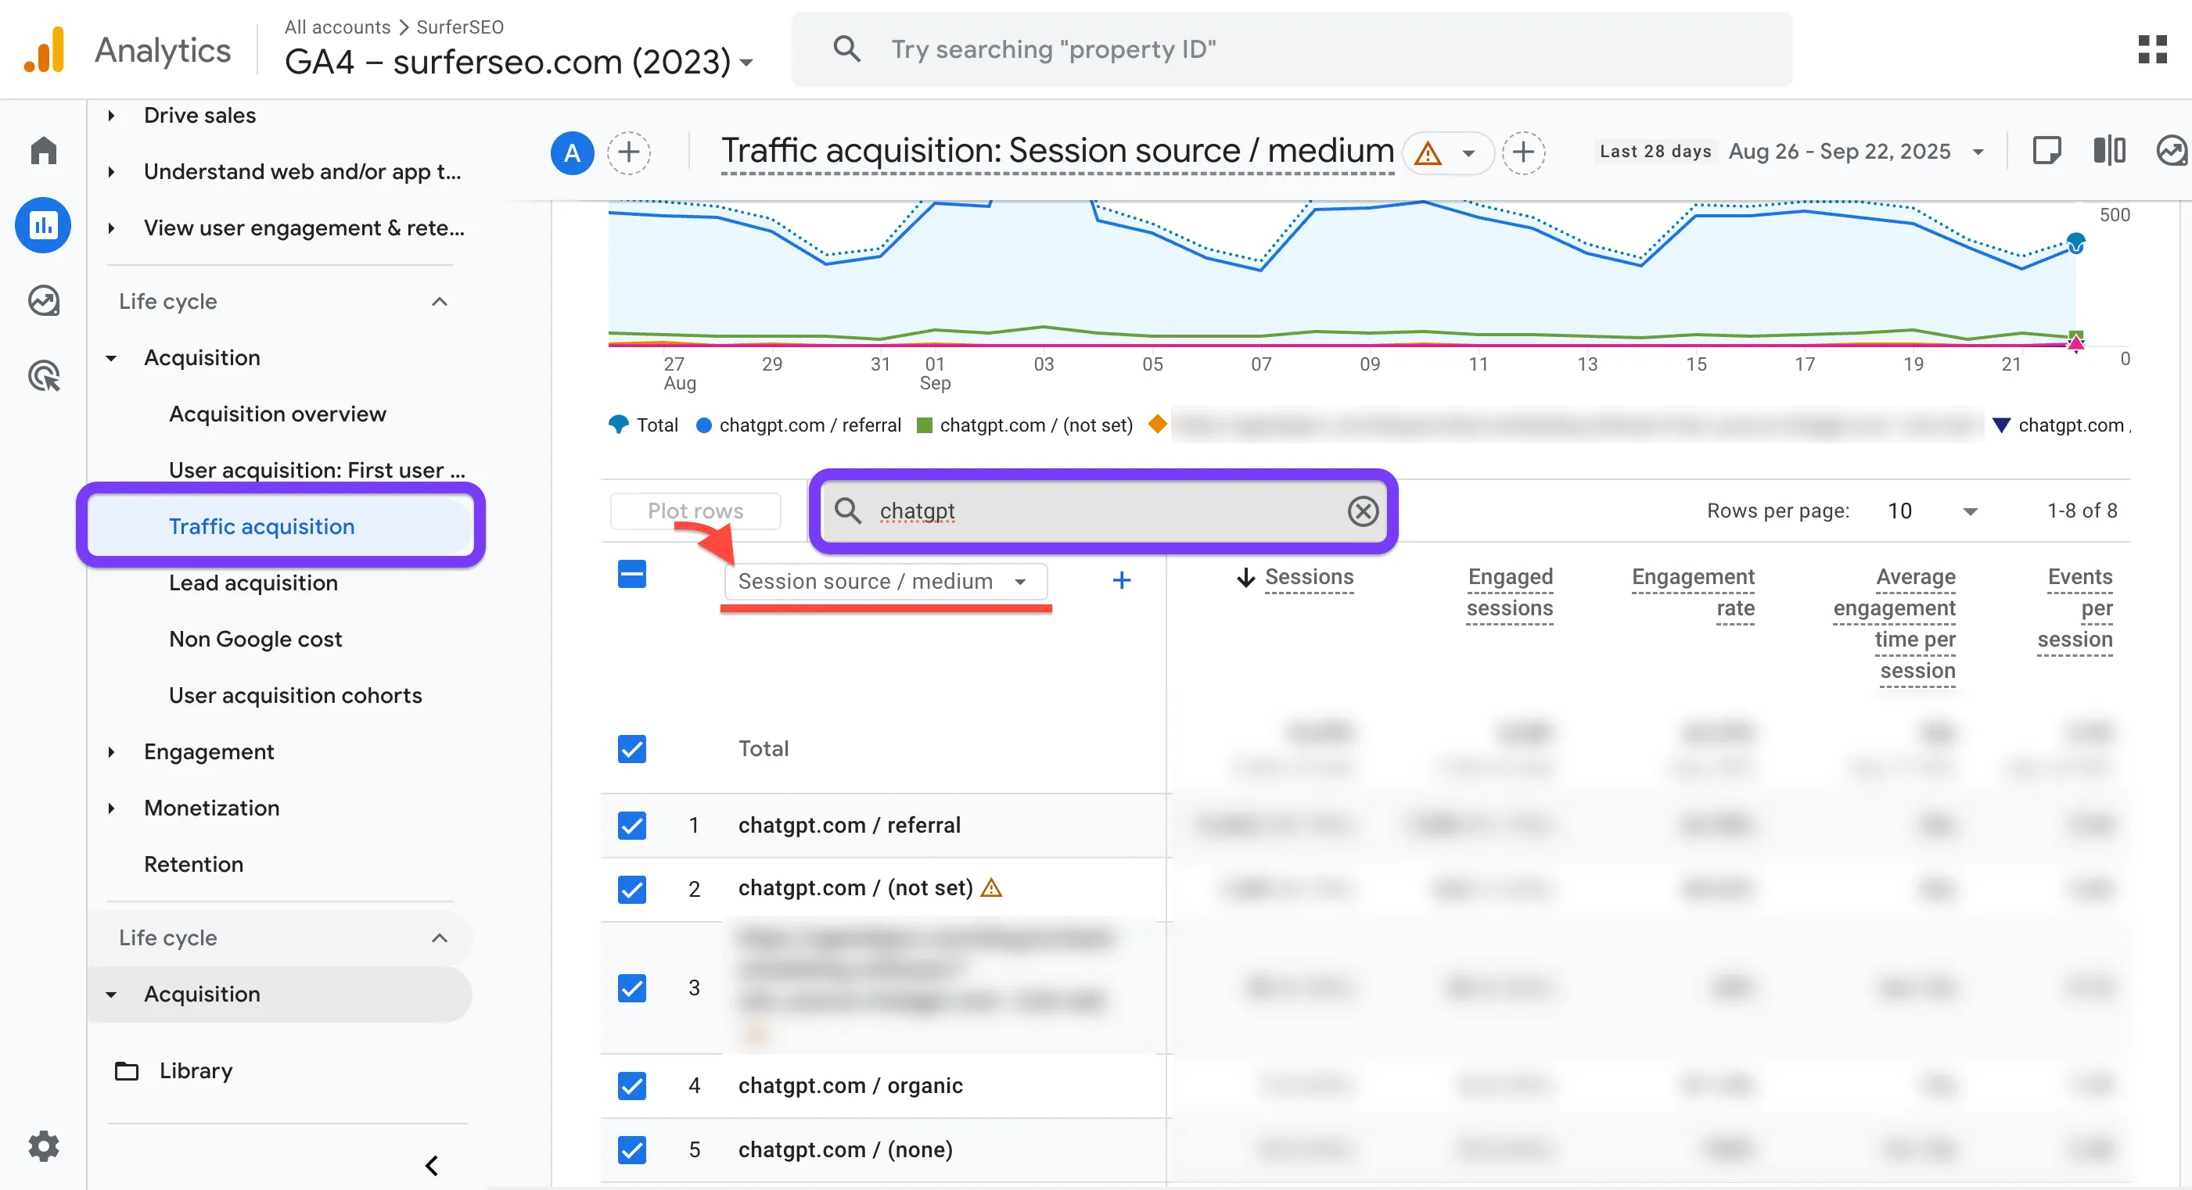The width and height of the screenshot is (2192, 1190).
Task: Open Explore icon in left rail
Action: (43, 300)
